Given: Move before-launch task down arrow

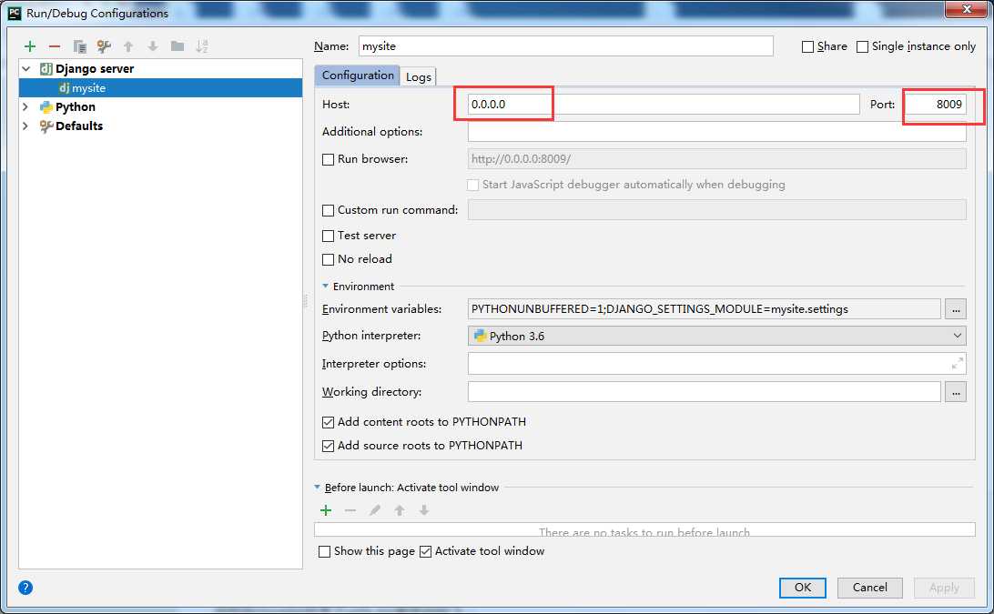Looking at the screenshot, I should click(x=424, y=510).
